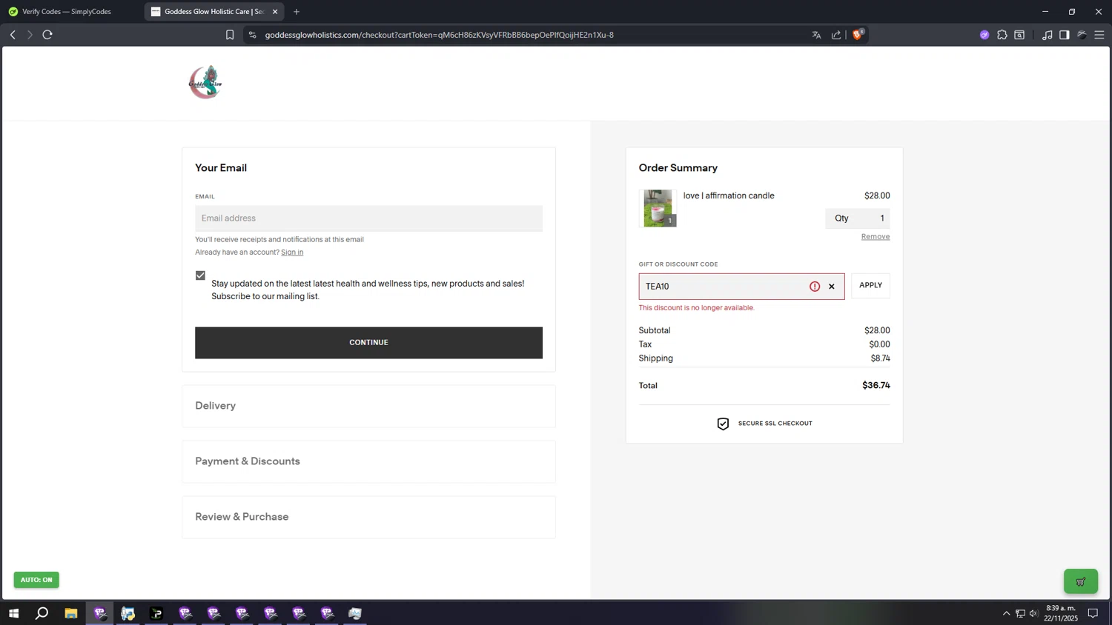Open the media playlist icon
Screen dimensions: 1112x625
click(x=1047, y=35)
